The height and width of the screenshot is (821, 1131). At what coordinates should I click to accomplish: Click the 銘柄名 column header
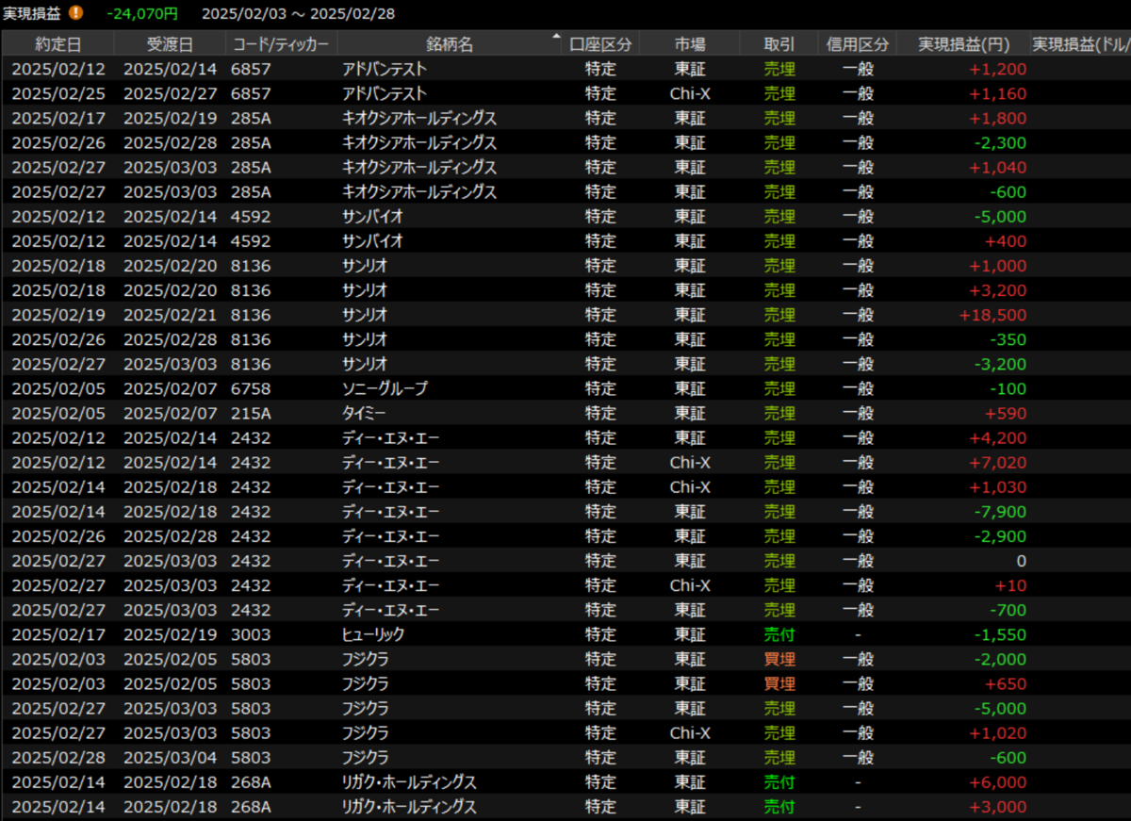pyautogui.click(x=450, y=44)
